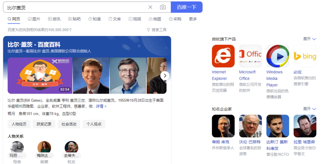The height and width of the screenshot is (164, 324).
Task: Clear the search box with the X icon
Action: pos(150,7)
